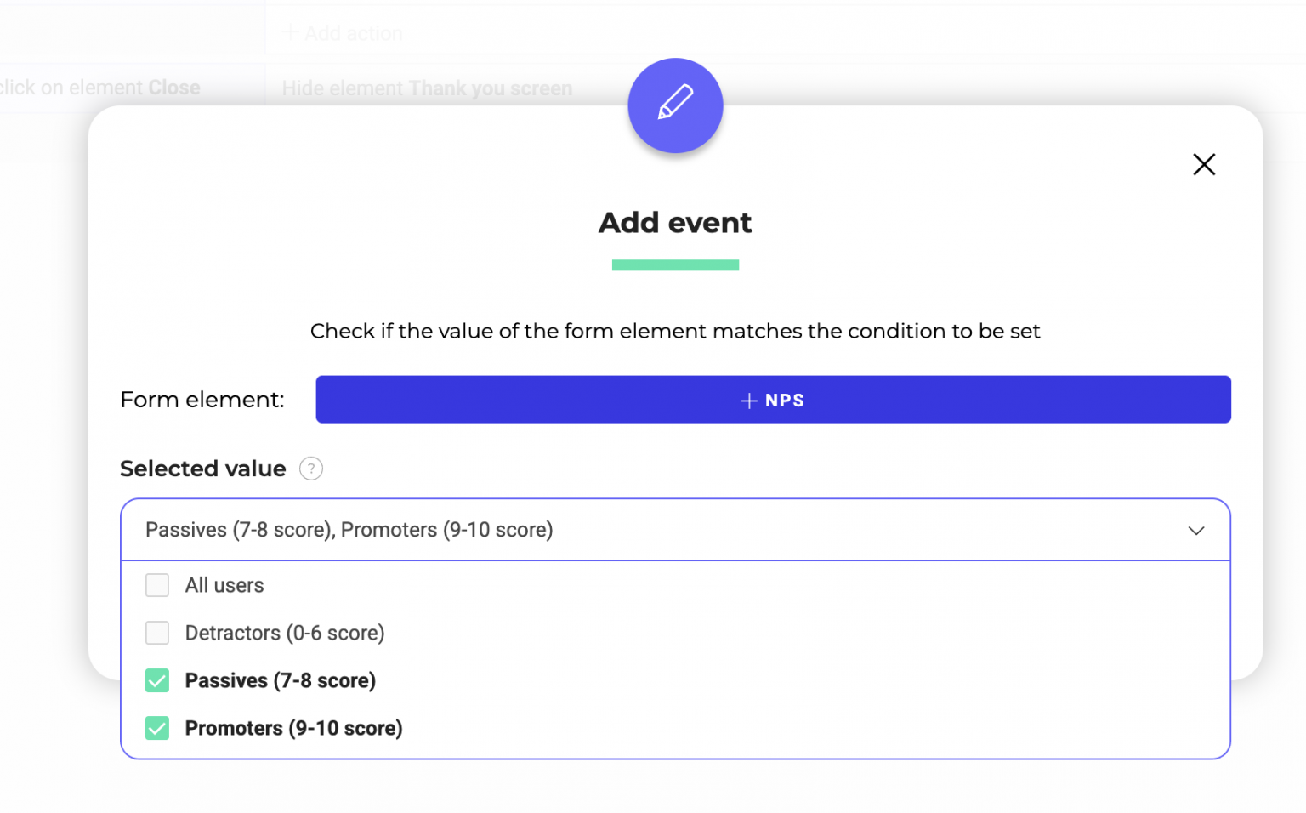Click the Promoters (9-10 score) option text
Screen dimensions: 1306x813
294,728
